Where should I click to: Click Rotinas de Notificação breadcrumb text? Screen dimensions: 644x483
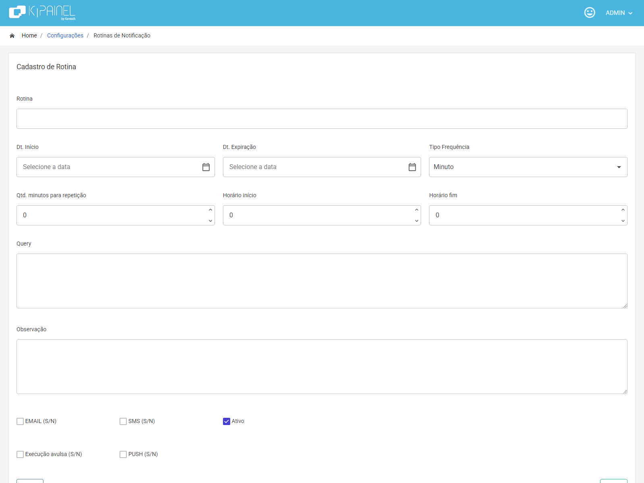pos(122,35)
